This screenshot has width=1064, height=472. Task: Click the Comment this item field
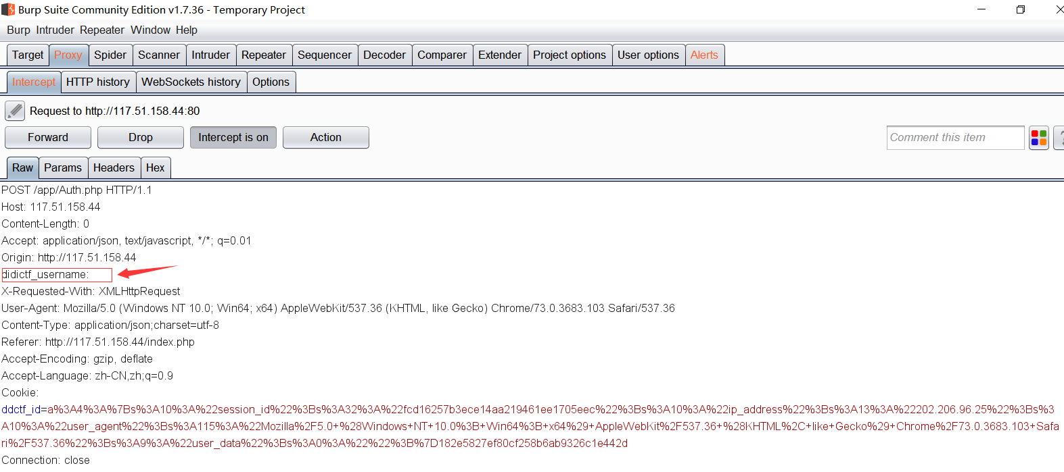pos(955,138)
